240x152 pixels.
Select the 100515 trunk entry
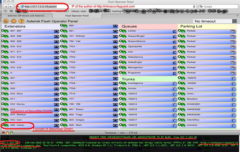148,110
